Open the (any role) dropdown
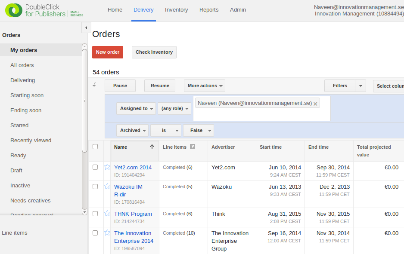The height and width of the screenshot is (254, 404). click(174, 108)
